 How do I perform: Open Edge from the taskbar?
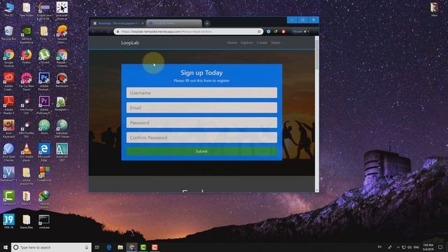(x=109, y=247)
